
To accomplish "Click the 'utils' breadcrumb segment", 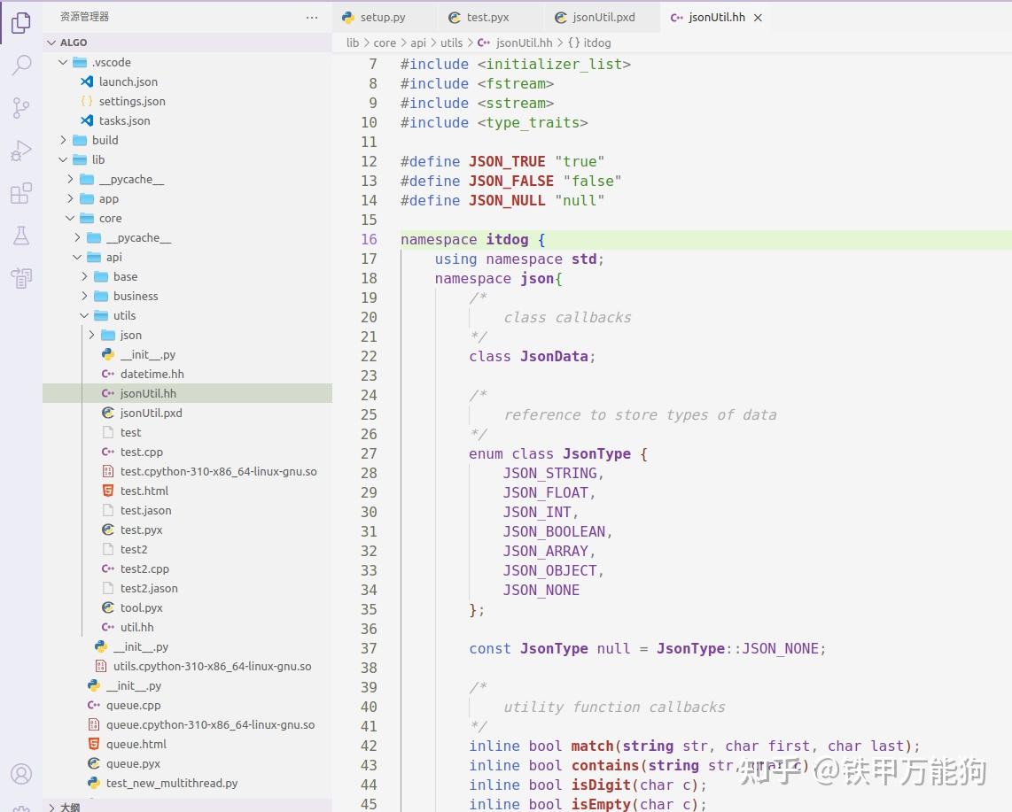I will point(451,43).
